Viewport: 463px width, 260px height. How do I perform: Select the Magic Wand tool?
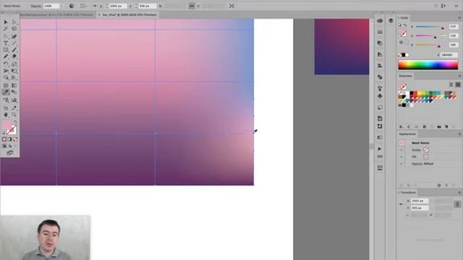click(6, 29)
